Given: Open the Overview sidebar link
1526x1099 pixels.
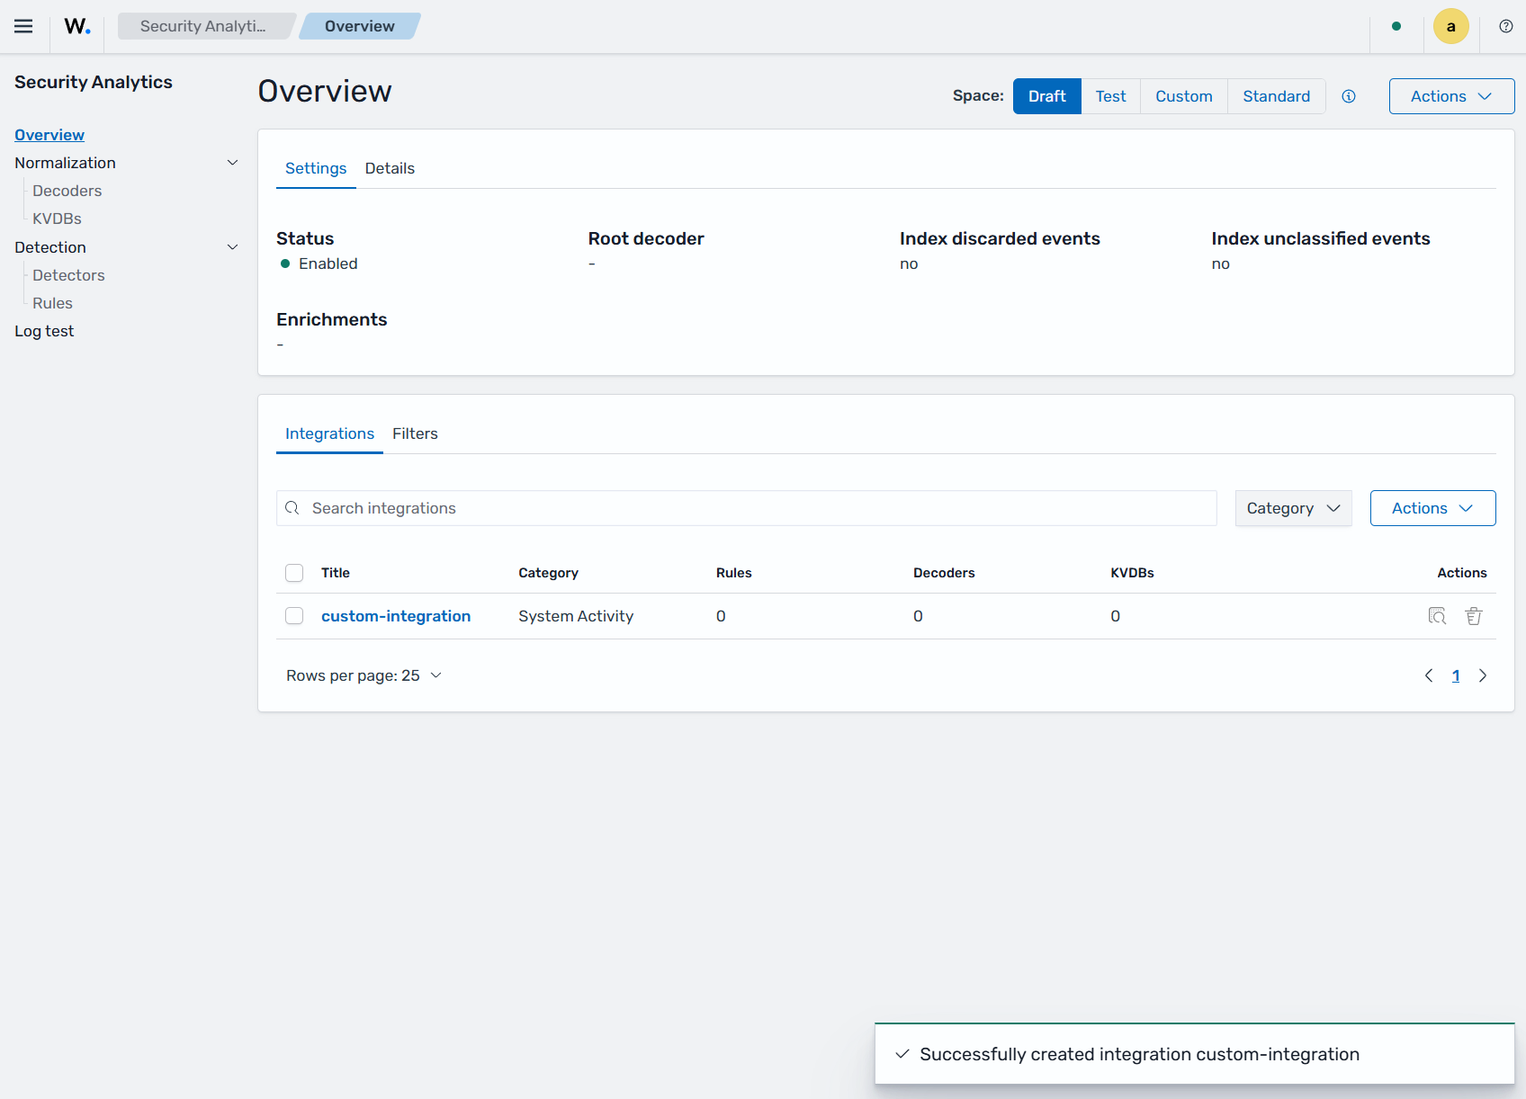Looking at the screenshot, I should (49, 135).
